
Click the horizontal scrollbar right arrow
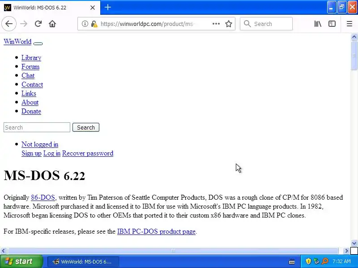(346, 251)
